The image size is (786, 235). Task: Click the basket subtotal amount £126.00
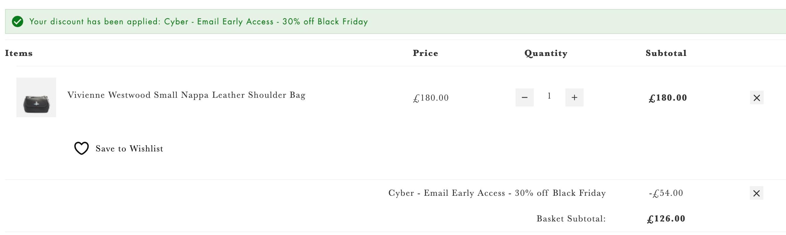[x=666, y=219]
